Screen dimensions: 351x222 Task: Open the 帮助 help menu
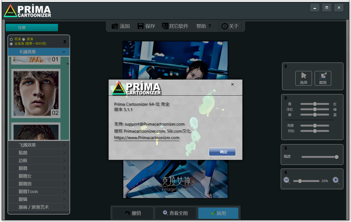click(204, 26)
